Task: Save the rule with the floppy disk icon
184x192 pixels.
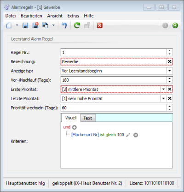Action: click(25, 25)
